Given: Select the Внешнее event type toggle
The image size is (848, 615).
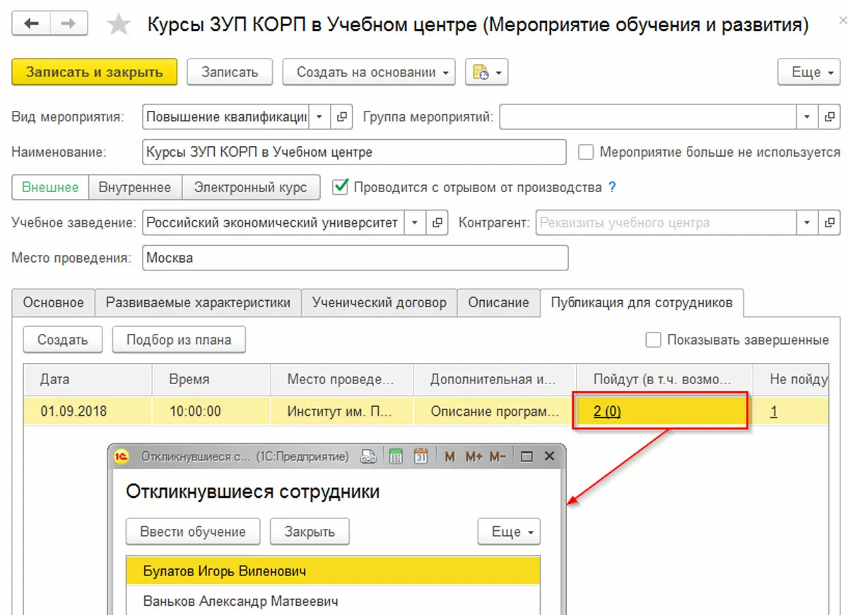Looking at the screenshot, I should [x=50, y=188].
